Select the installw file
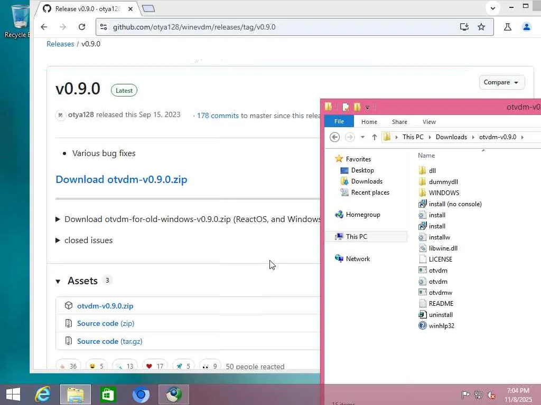Screen dimensions: 541x405 point(439,237)
